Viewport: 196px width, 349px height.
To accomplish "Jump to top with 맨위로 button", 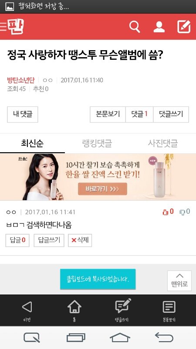I will tap(179, 281).
